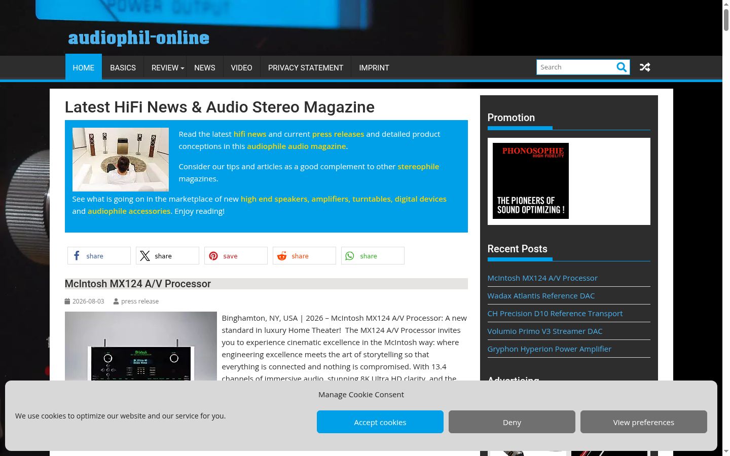Click the search magnifier icon
Image resolution: width=730 pixels, height=456 pixels.
[622, 67]
